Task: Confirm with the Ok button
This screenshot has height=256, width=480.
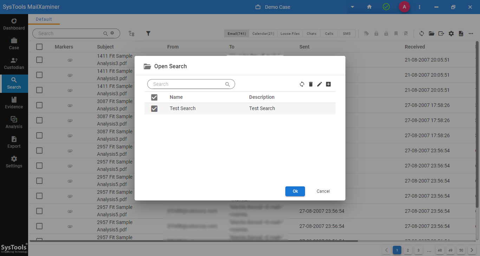Action: (295, 191)
